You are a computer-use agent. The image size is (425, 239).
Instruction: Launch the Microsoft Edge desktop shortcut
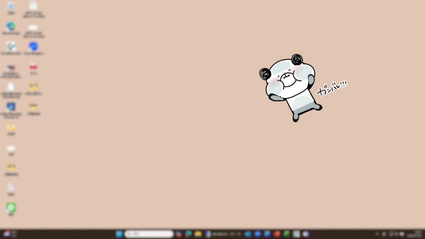pyautogui.click(x=11, y=27)
